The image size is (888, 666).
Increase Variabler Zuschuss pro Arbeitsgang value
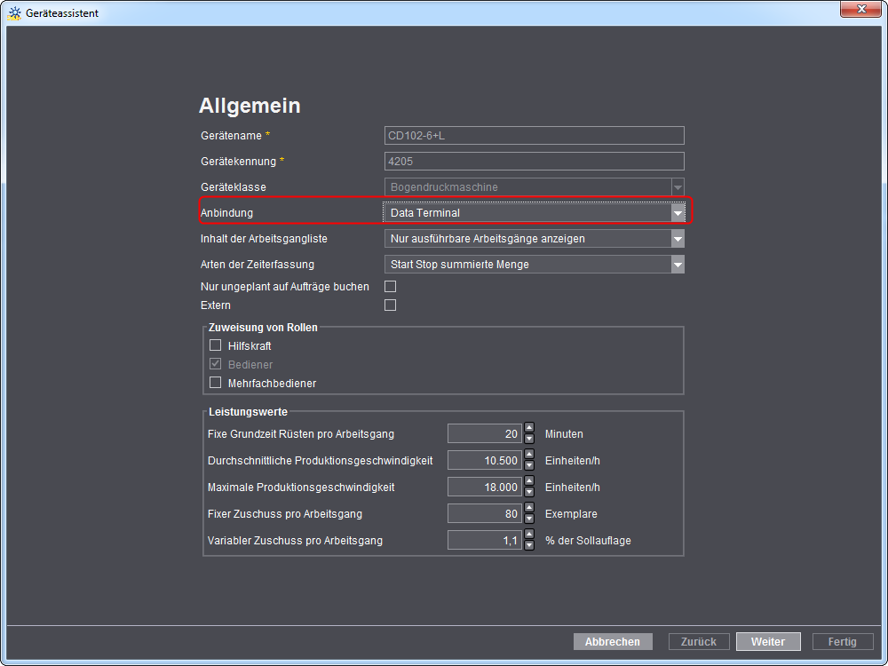(529, 535)
